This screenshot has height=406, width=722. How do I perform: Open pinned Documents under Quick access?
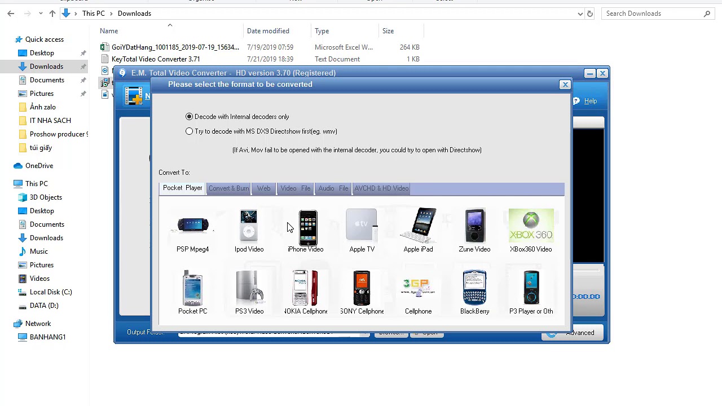tap(47, 80)
